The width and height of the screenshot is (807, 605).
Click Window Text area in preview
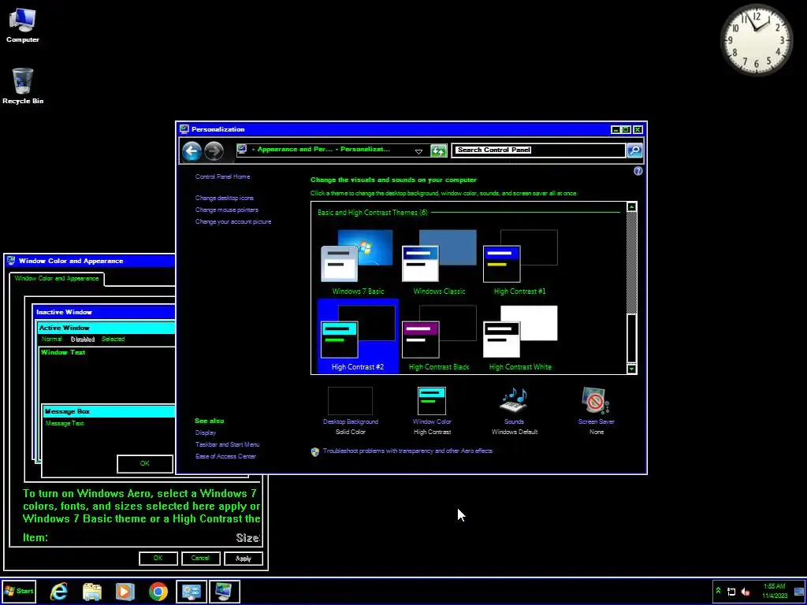point(107,374)
